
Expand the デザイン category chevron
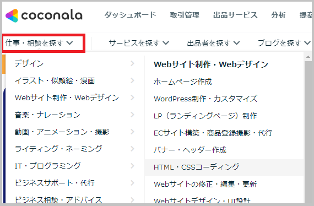(132, 63)
